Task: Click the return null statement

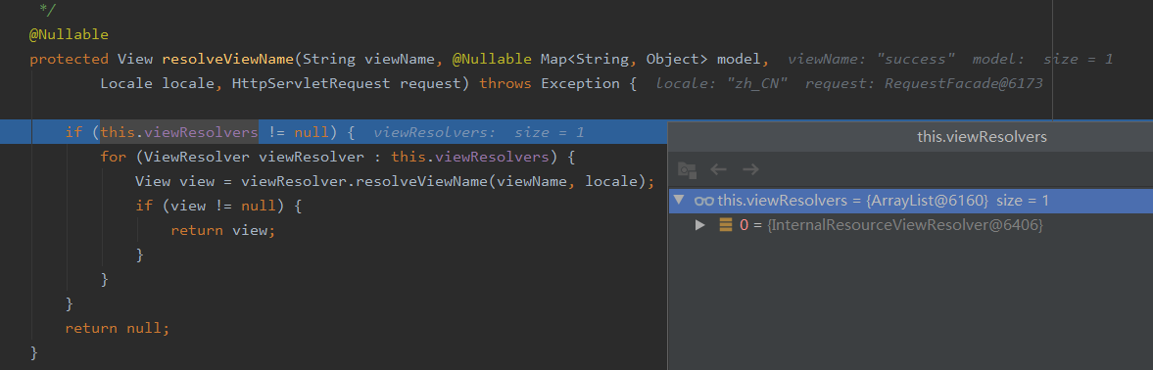Action: tap(117, 328)
